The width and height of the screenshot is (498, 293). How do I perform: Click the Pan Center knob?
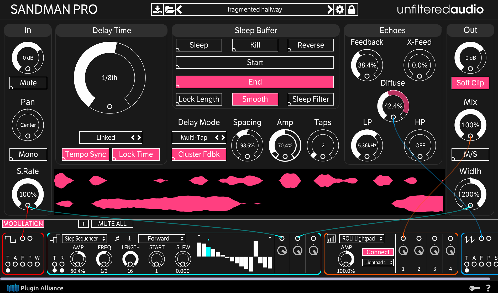coord(28,125)
